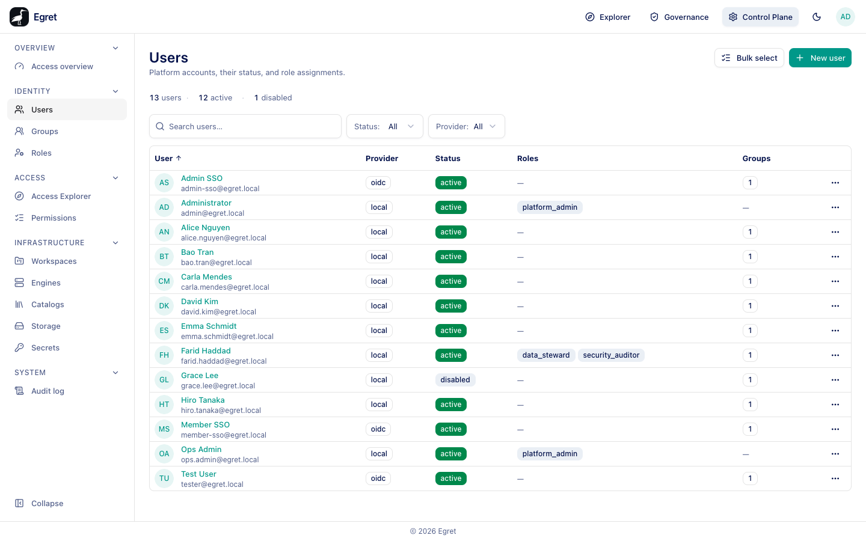The image size is (866, 541).
Task: Open row actions for Carla Mendes
Action: 835,281
